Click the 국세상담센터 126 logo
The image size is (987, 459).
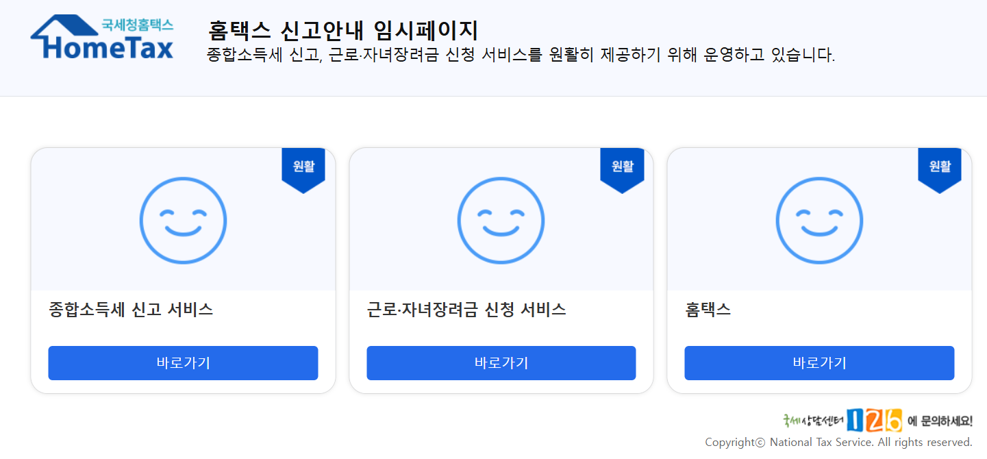tap(843, 420)
